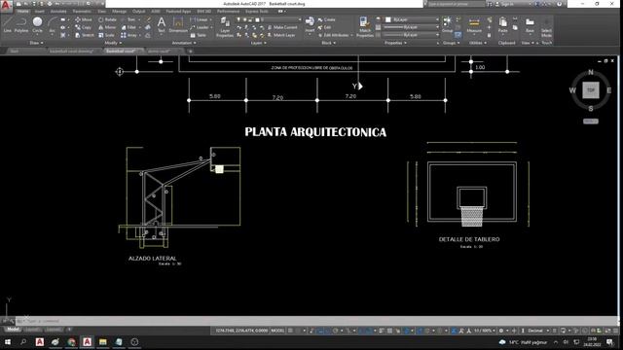Click the new drawing tab plus button

(191, 52)
